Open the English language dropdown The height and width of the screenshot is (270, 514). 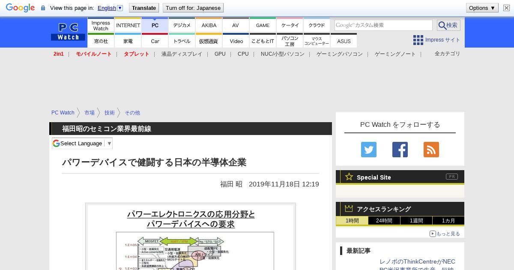[110, 8]
